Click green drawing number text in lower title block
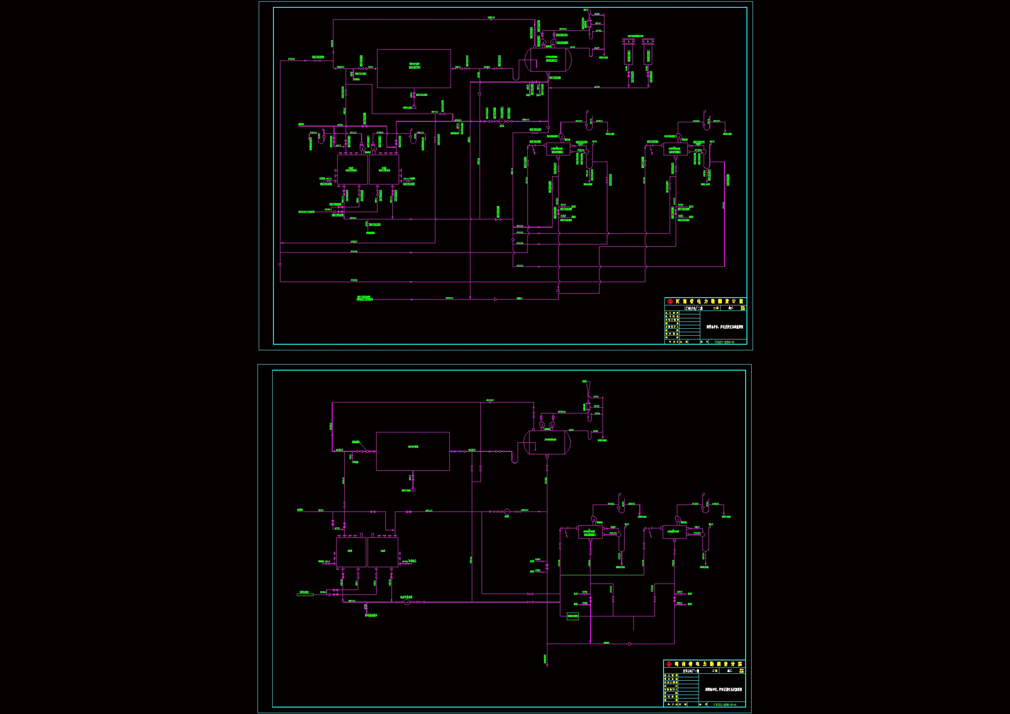Image resolution: width=1010 pixels, height=714 pixels. (724, 704)
